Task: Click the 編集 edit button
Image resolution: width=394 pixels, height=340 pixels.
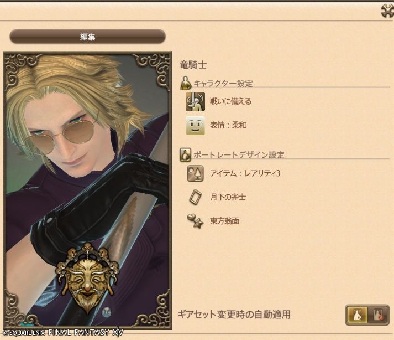Action: 87,37
